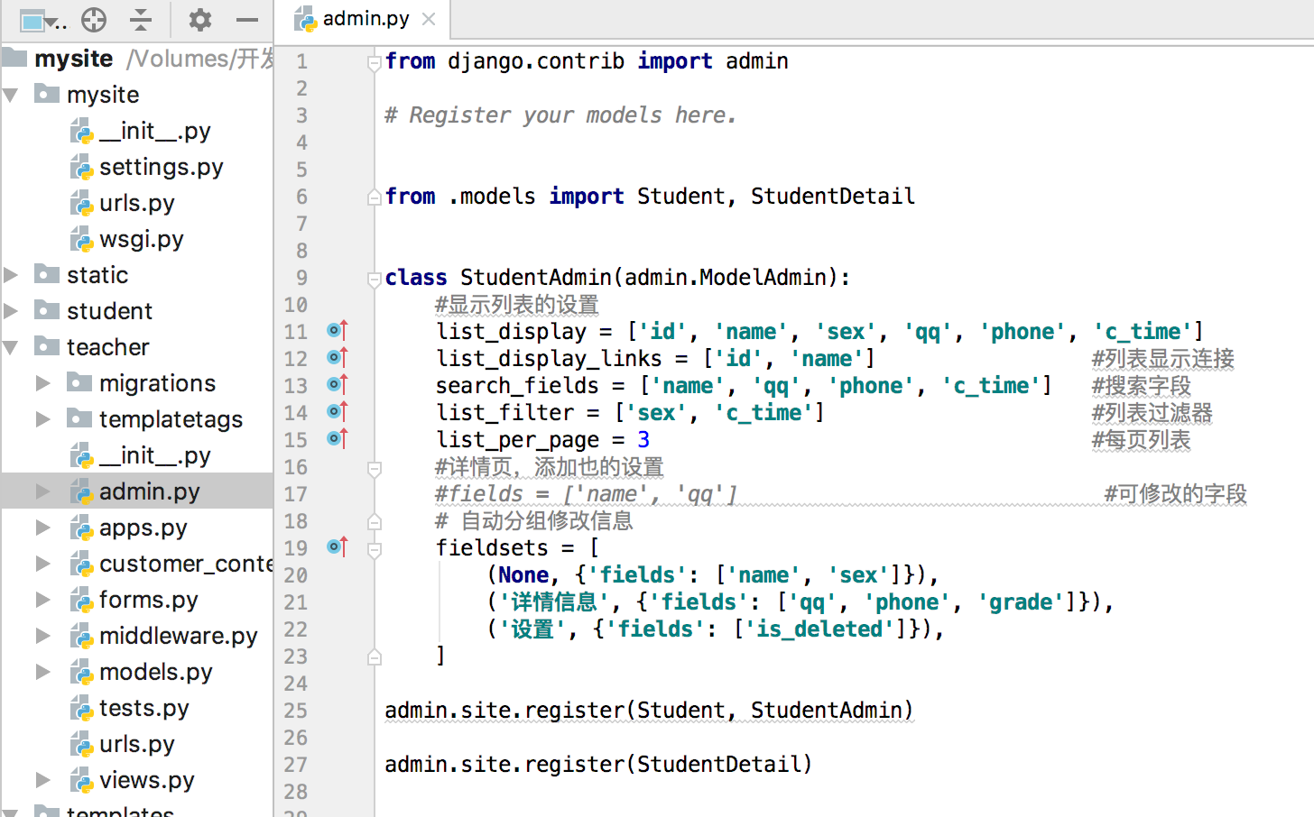This screenshot has width=1314, height=817.
Task: Click the override gutter icon beside list_per_page line
Action: (x=338, y=439)
